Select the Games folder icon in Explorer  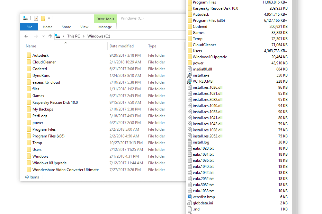pyautogui.click(x=29, y=96)
